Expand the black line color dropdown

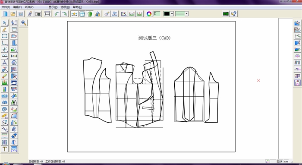point(172,14)
